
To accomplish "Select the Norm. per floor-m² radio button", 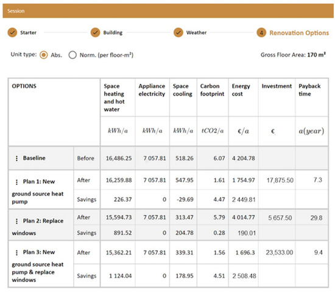I will click(72, 55).
